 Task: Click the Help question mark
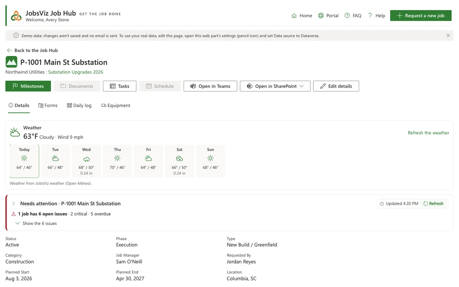(370, 16)
